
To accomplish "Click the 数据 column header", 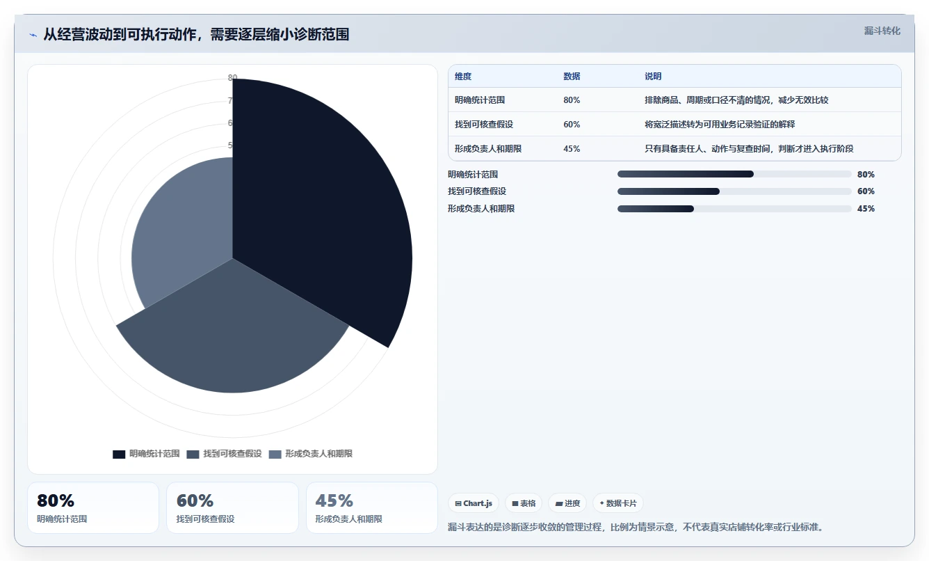I will coord(572,77).
